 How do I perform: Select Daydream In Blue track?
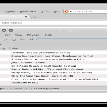53,83
